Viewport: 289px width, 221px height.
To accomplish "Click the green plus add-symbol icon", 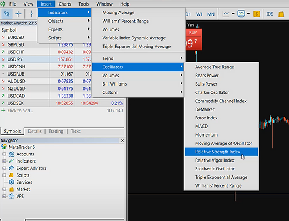I will point(3,110).
